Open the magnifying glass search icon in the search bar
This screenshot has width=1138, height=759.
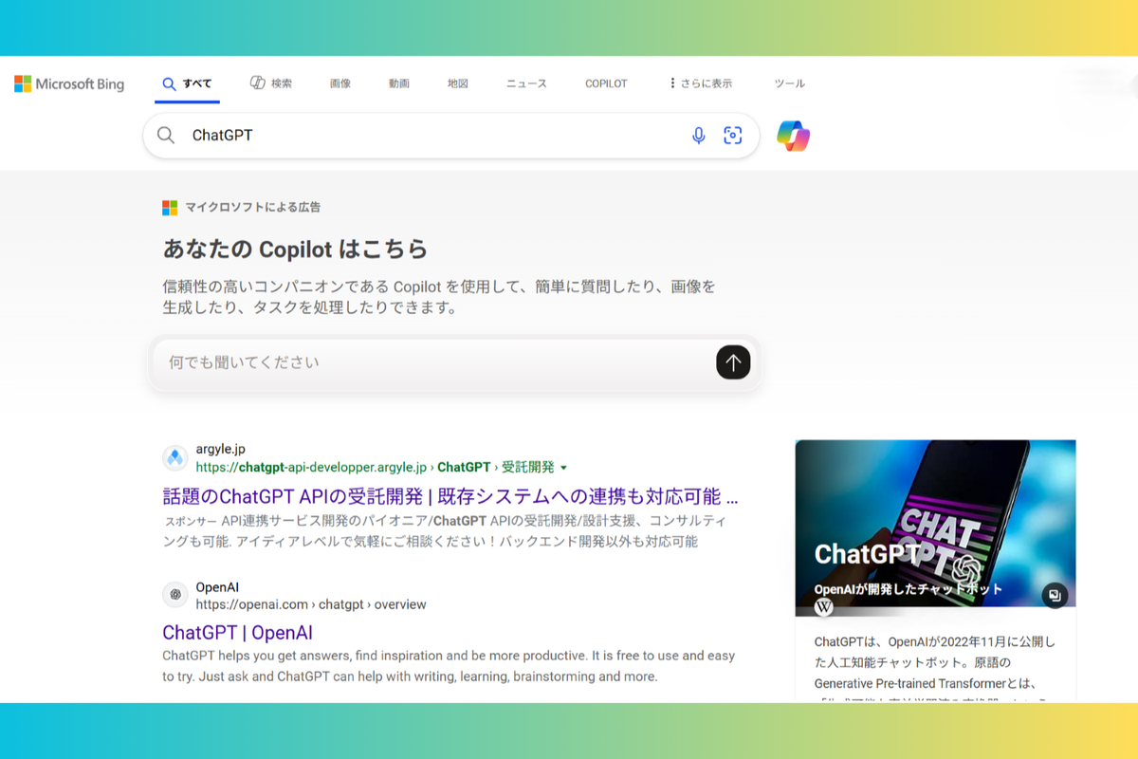(166, 136)
